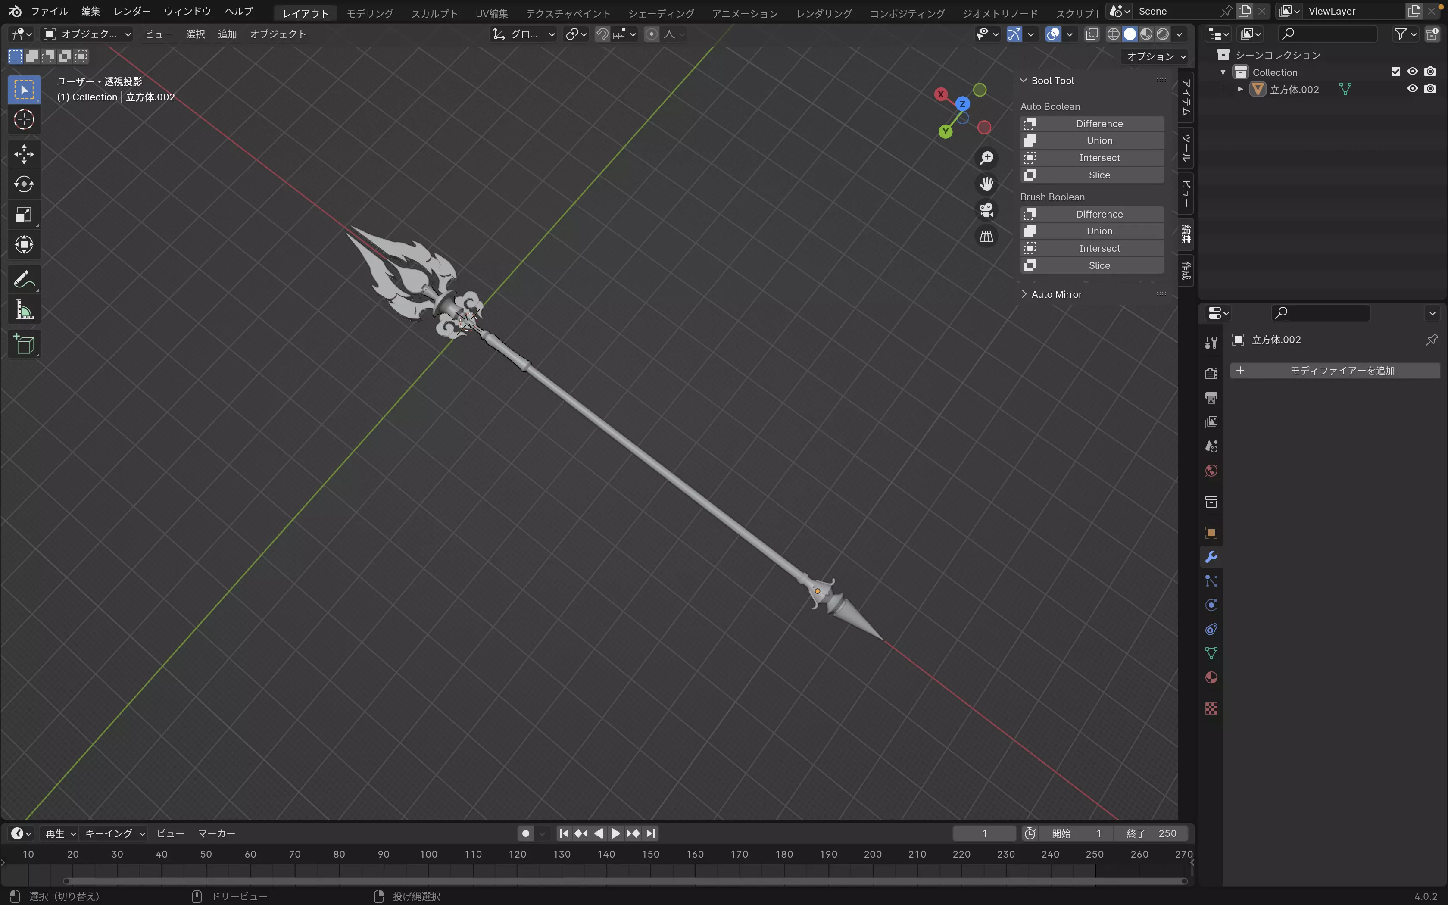Hide 立方体.002 in viewport via eye icon
Image resolution: width=1448 pixels, height=905 pixels.
(x=1412, y=89)
